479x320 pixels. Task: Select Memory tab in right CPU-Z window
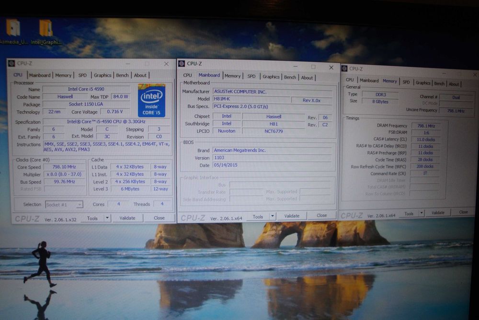pos(390,81)
